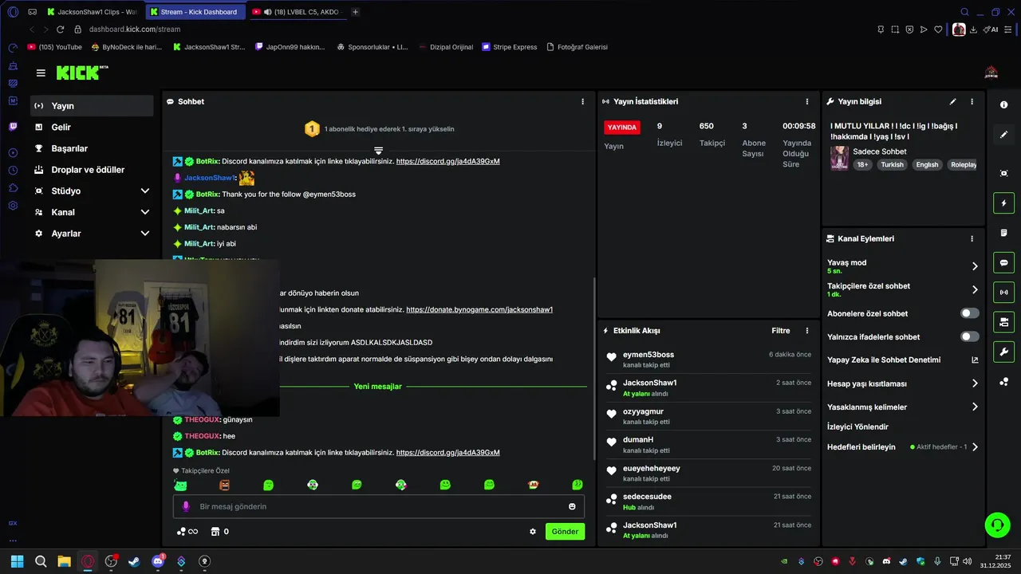Click the chat panel vertical scrollbar

click(593, 368)
